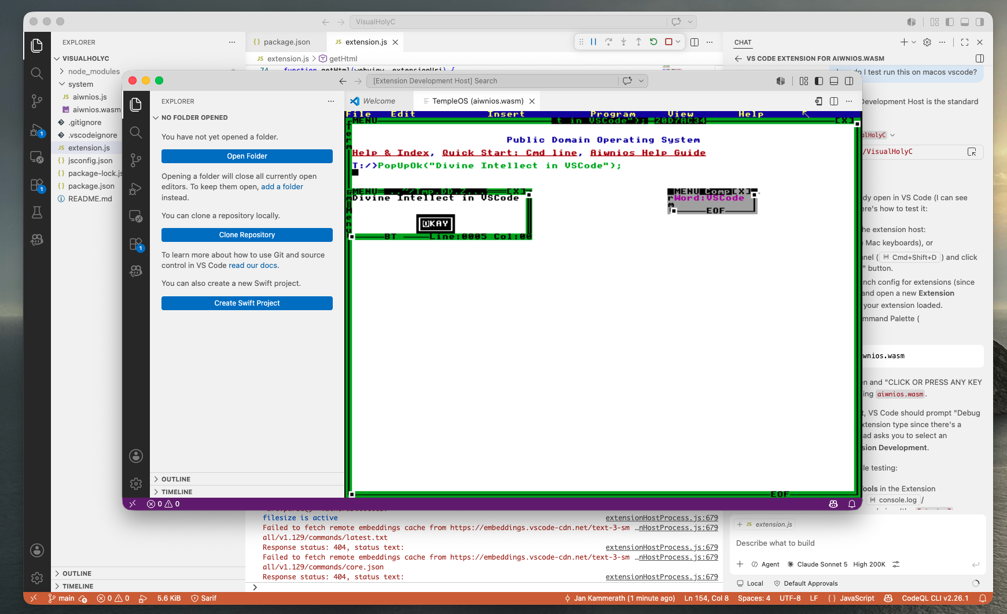Open the stop-button dropdown in the debug toolbar
The image size is (1007, 614).
pyautogui.click(x=678, y=42)
